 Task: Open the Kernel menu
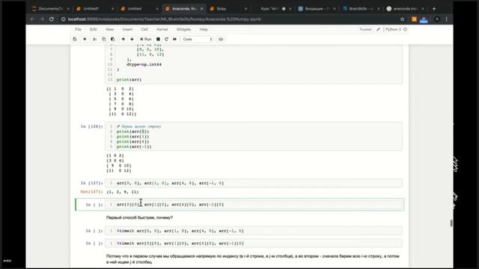162,29
